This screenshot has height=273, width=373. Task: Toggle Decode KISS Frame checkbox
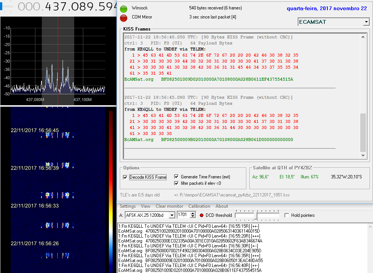125,177
